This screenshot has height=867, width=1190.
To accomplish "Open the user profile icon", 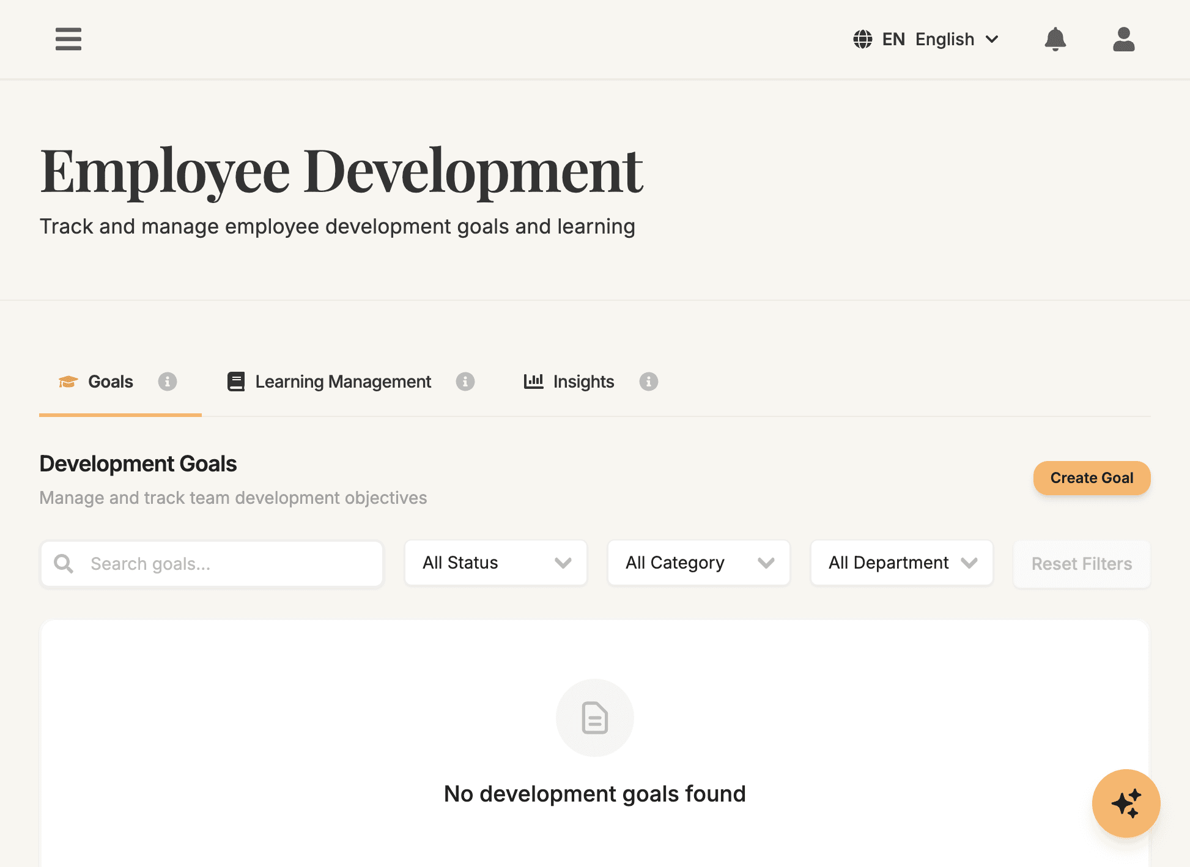I will pos(1123,39).
